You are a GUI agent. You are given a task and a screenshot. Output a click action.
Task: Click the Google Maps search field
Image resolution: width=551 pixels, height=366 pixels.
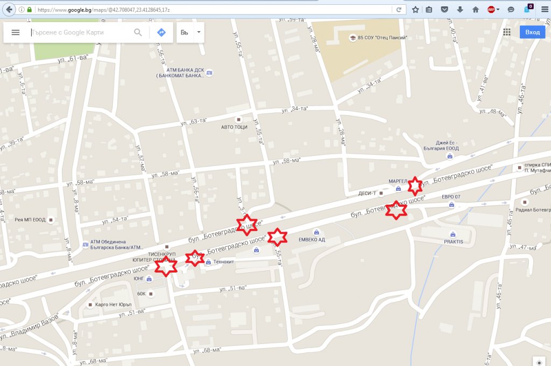click(x=81, y=32)
